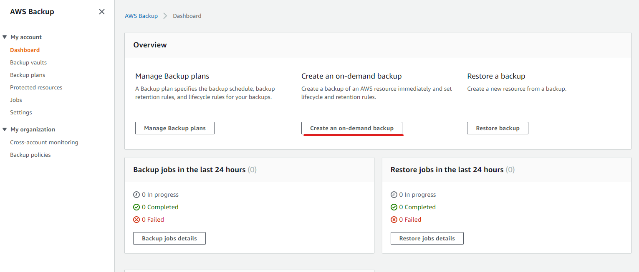Click the 'Create an on-demand backup' heading text

click(351, 76)
